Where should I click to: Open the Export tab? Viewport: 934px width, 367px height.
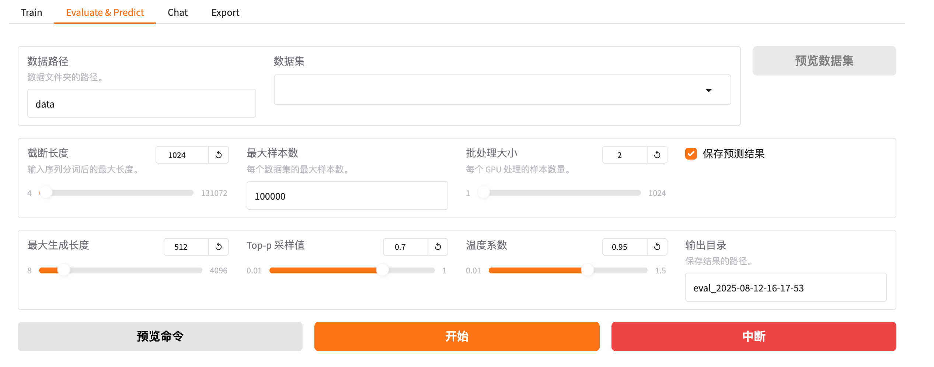coord(225,12)
